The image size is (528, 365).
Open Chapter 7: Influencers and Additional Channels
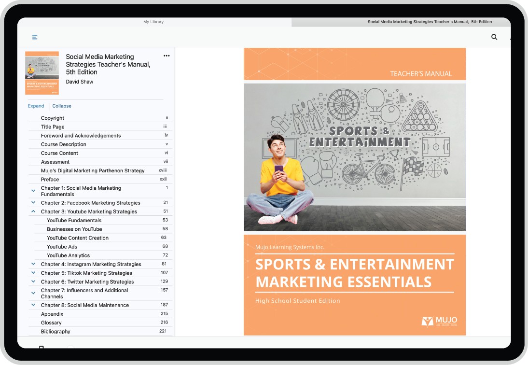(x=84, y=293)
